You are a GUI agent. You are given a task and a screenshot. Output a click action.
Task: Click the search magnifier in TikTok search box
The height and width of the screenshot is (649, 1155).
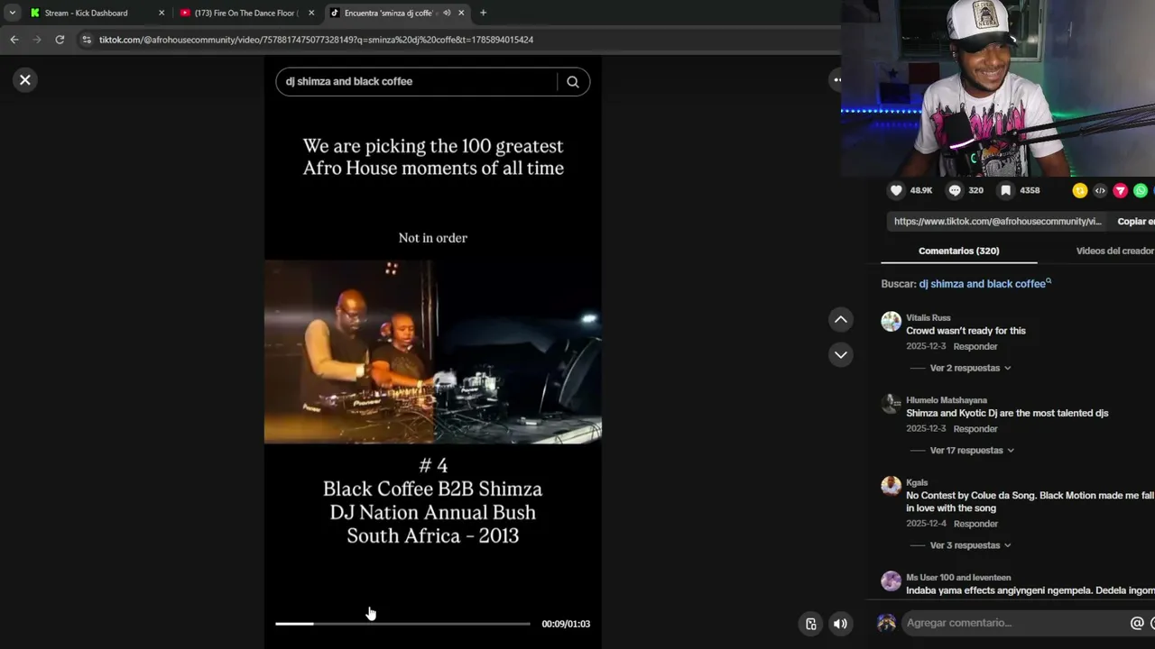(573, 82)
